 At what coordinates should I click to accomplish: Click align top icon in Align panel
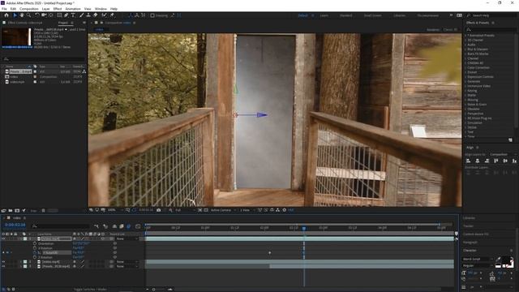tap(495, 161)
